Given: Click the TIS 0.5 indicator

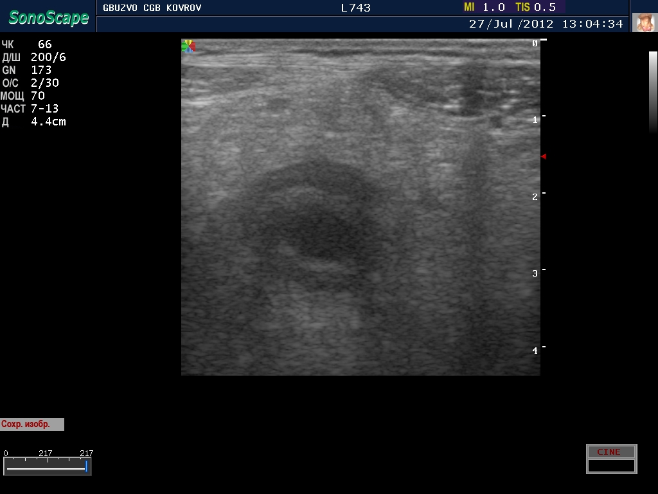Looking at the screenshot, I should click(x=535, y=7).
